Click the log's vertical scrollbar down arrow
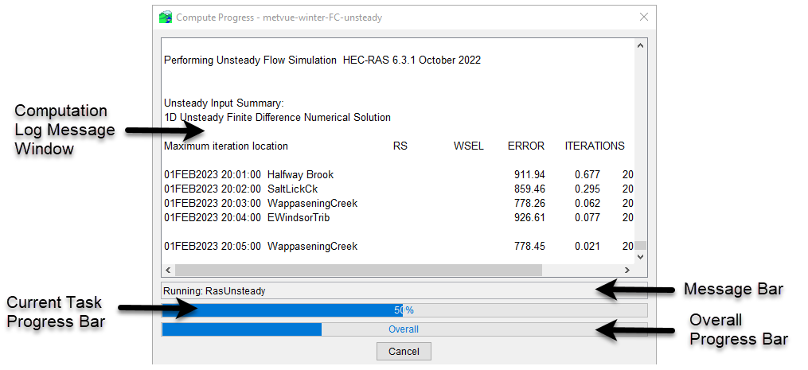The image size is (808, 370). pyautogui.click(x=639, y=257)
